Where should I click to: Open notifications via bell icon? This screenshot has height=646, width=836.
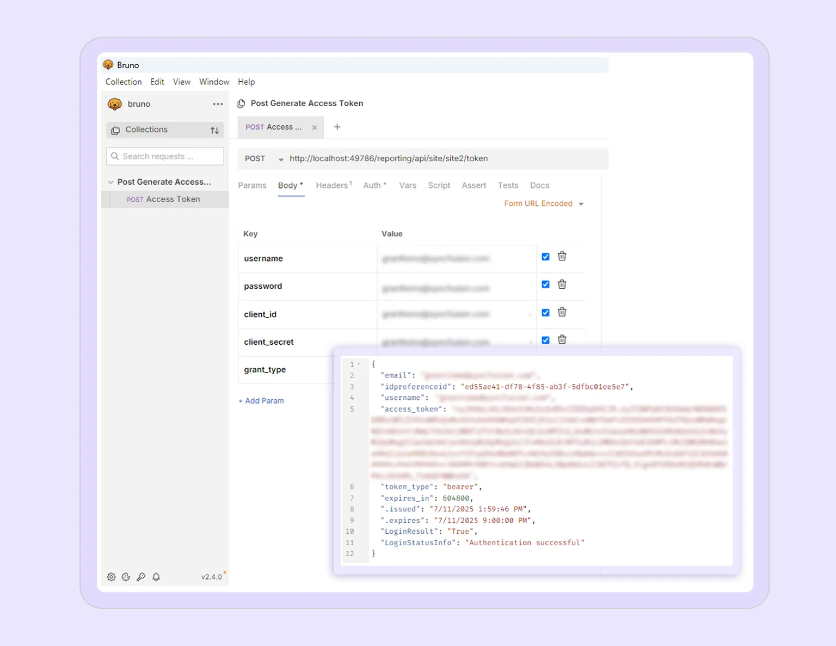pyautogui.click(x=156, y=577)
